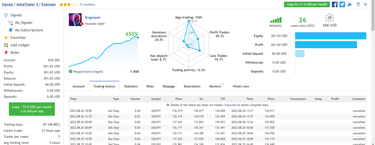Open the What's new tab

coord(241,86)
